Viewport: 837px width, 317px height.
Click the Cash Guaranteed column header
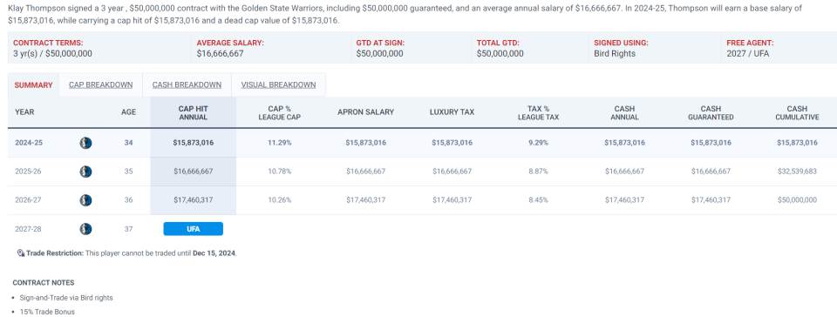pos(711,112)
